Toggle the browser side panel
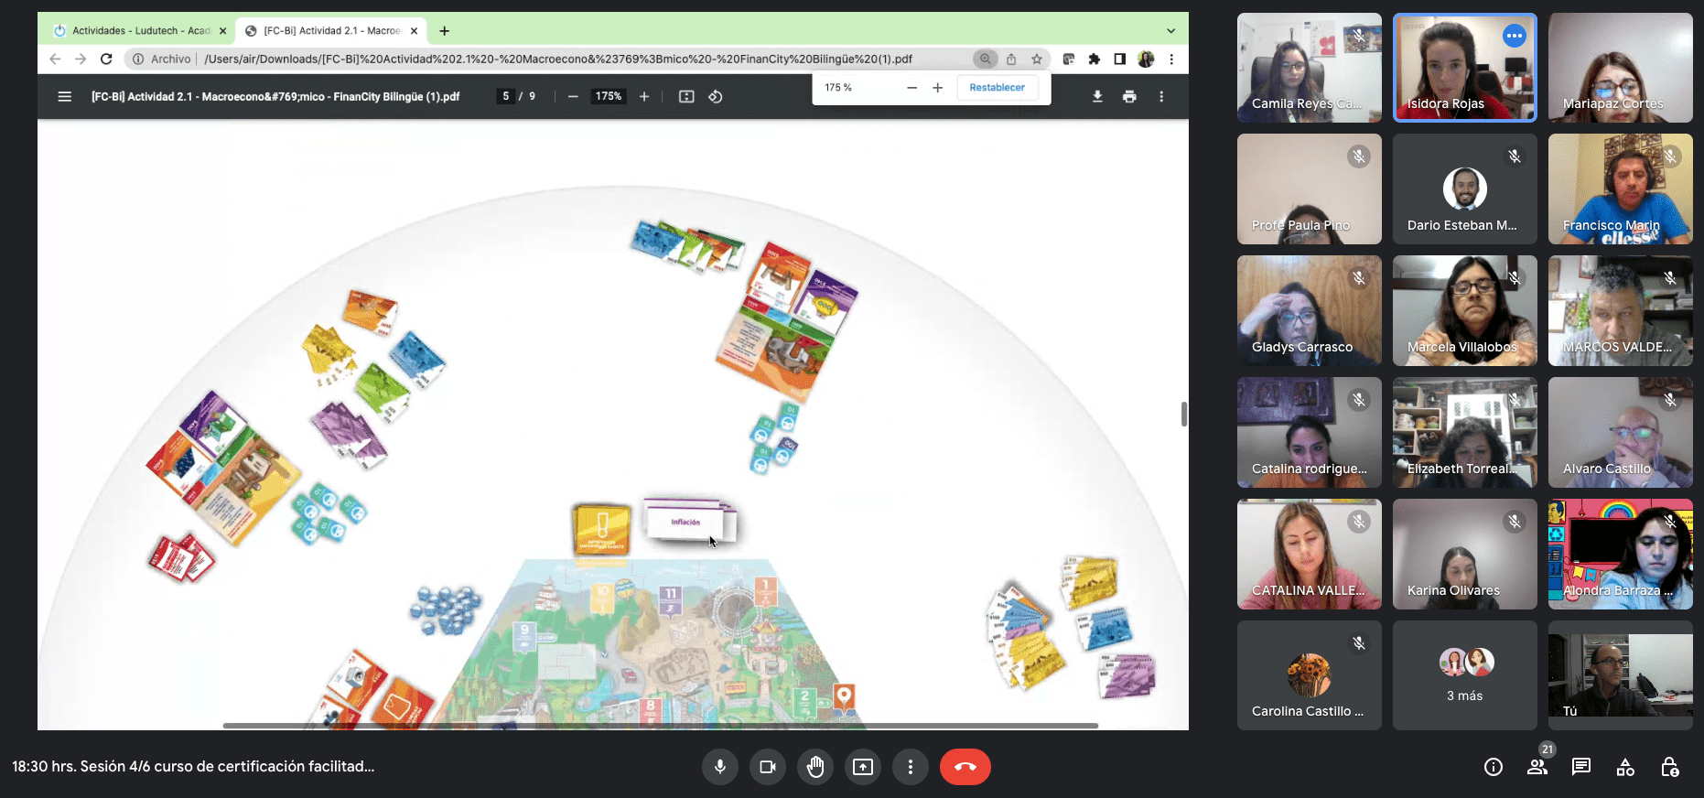The height and width of the screenshot is (798, 1704). point(1119,59)
